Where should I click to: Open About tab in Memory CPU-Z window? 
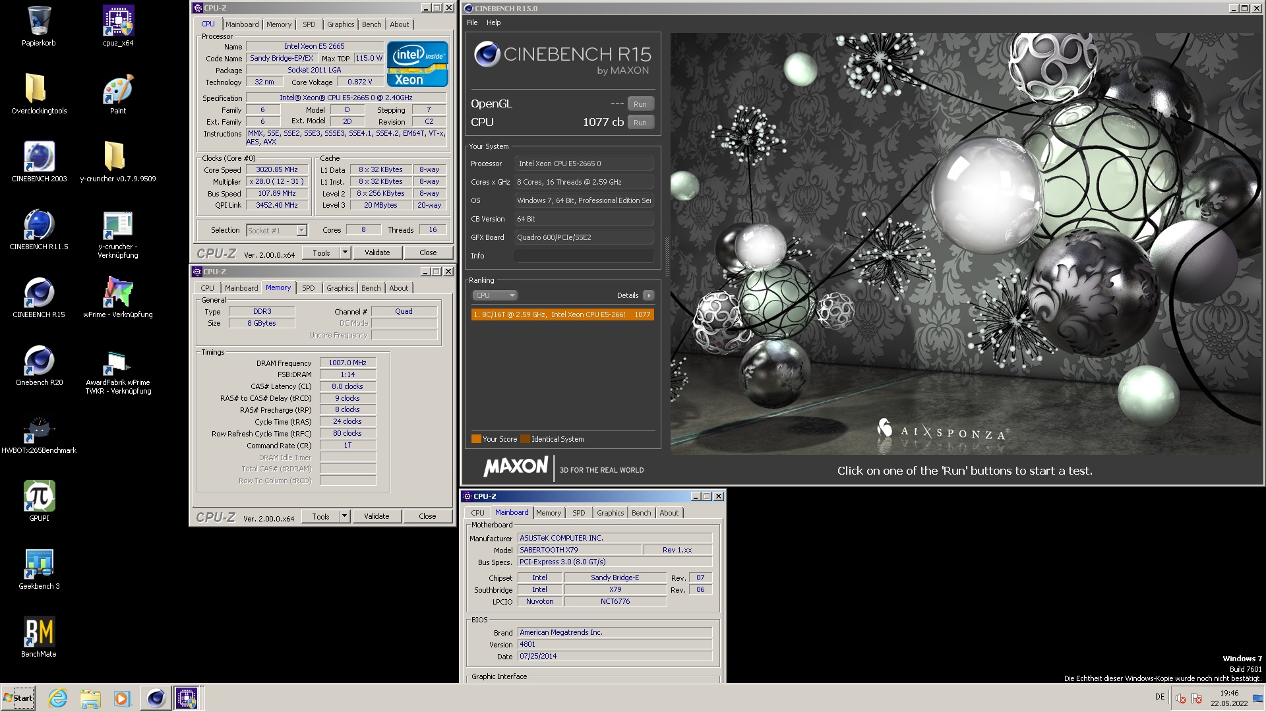(x=399, y=288)
